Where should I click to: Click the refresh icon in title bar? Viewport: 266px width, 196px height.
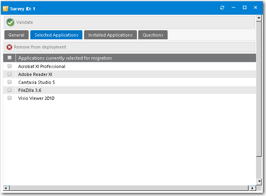point(222,8)
